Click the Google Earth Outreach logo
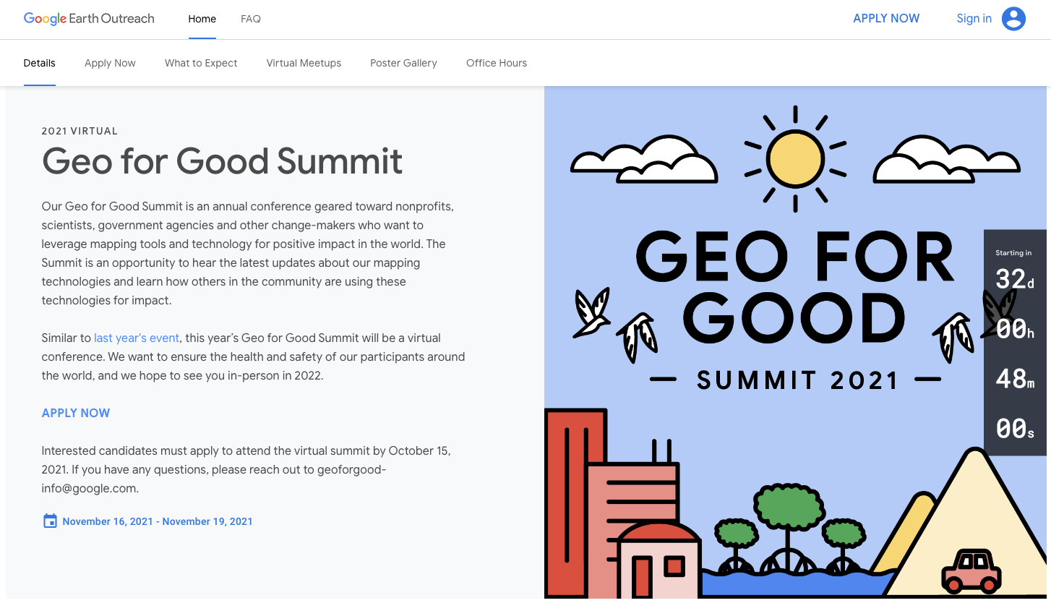This screenshot has height=603, width=1051. 89,19
